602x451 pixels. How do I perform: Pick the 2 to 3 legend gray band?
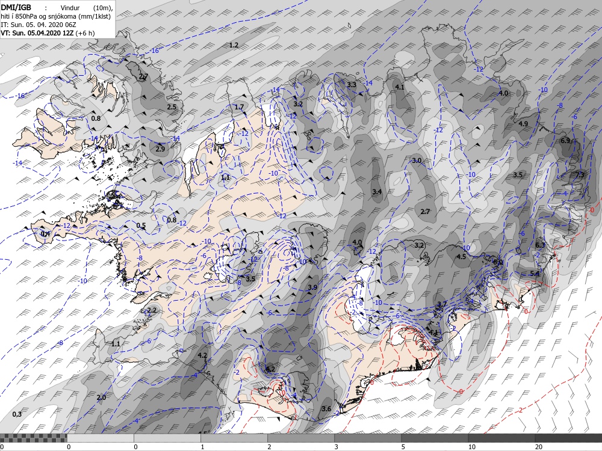tap(301, 438)
